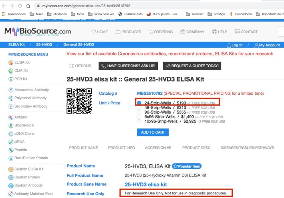This screenshot has width=284, height=198.
Task: Select the 10x96-Strip-Wells $2,925 option
Action: (x=139, y=121)
